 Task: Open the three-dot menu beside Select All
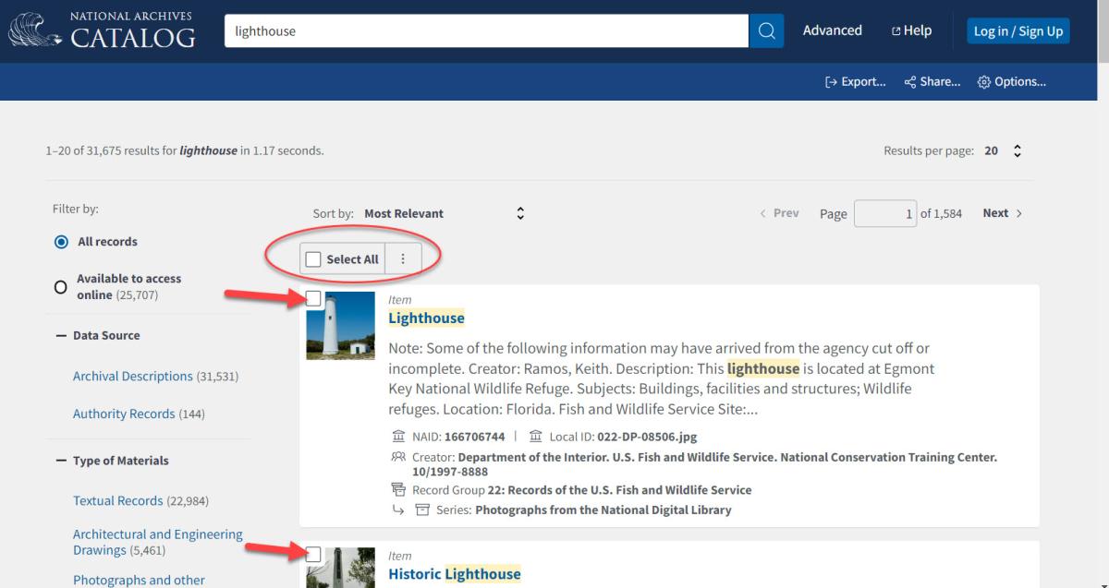(403, 259)
